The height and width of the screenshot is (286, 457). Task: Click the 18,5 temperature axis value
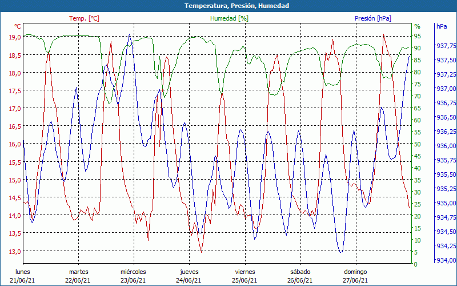coord(15,55)
